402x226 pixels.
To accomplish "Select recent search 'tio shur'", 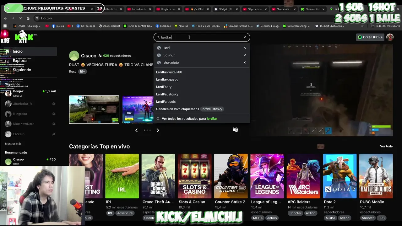I will 169,55.
